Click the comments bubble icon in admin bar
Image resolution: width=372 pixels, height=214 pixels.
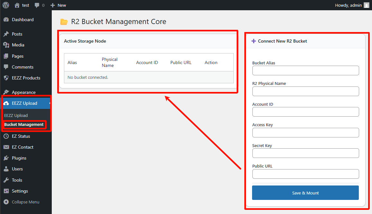tap(37, 5)
